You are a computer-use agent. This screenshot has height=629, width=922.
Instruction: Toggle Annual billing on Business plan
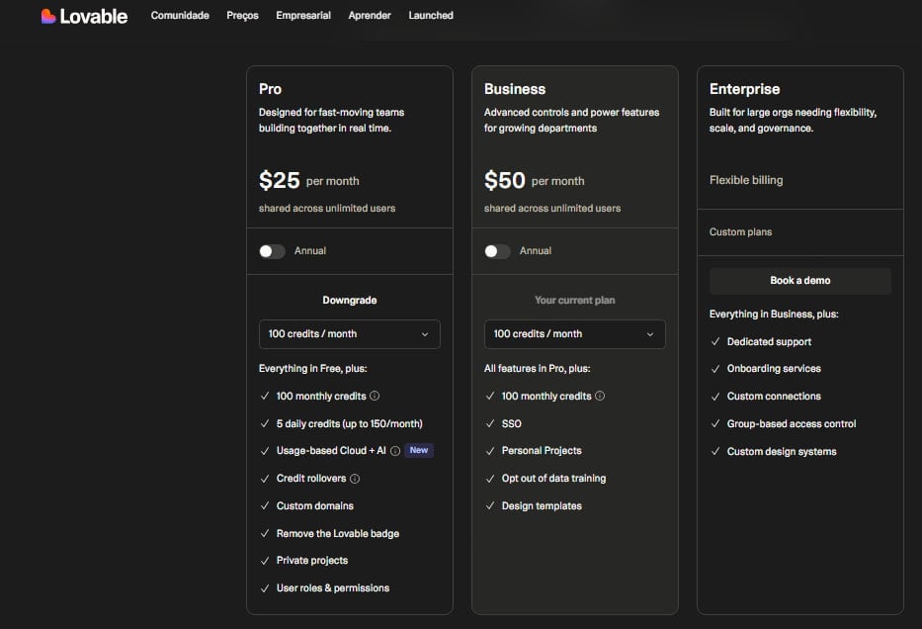[x=497, y=251]
